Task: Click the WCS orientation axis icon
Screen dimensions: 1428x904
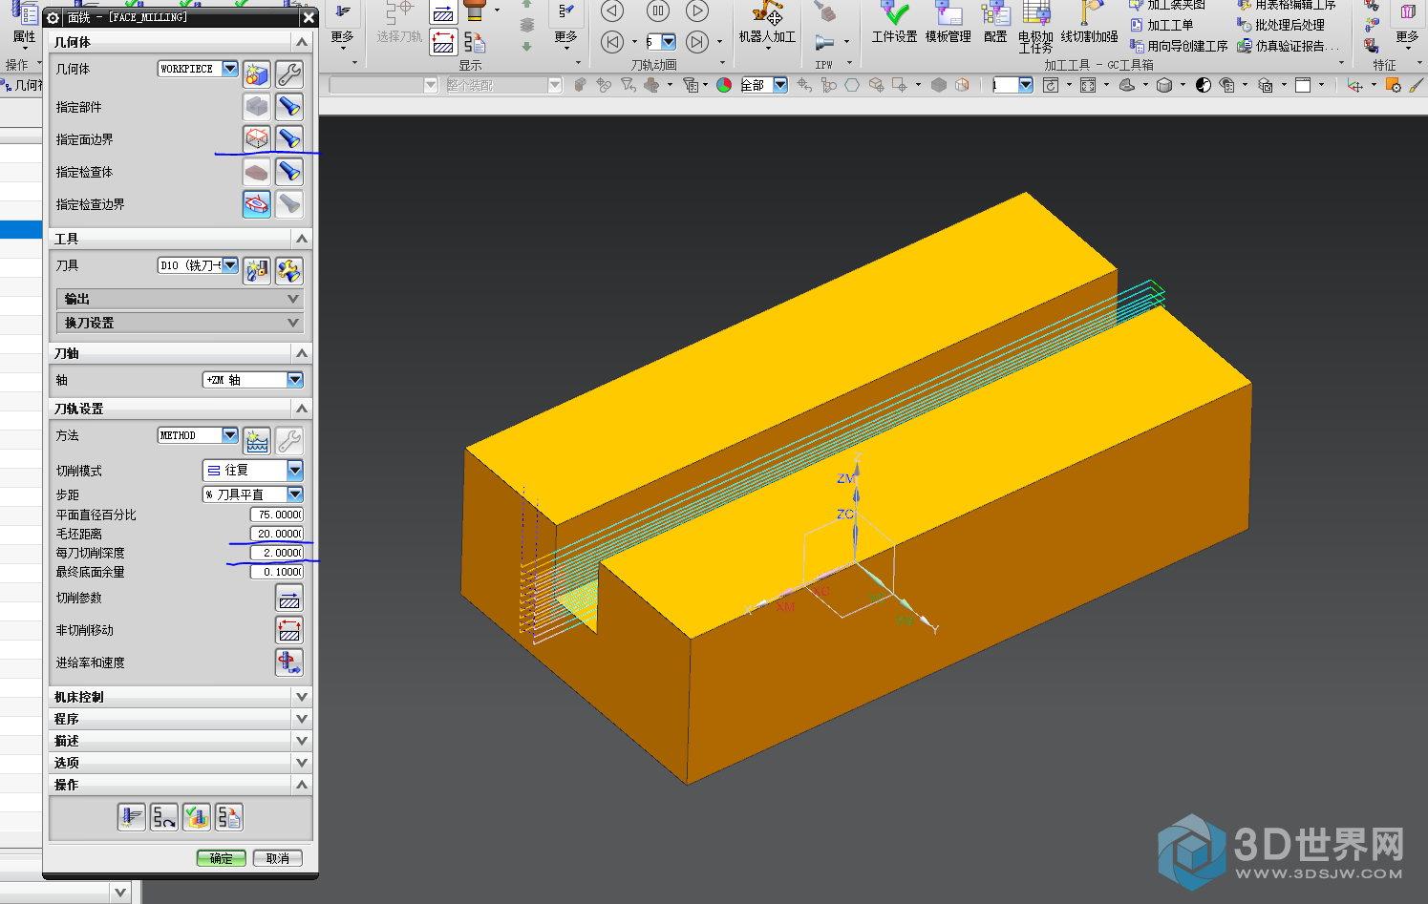Action: pyautogui.click(x=1354, y=85)
